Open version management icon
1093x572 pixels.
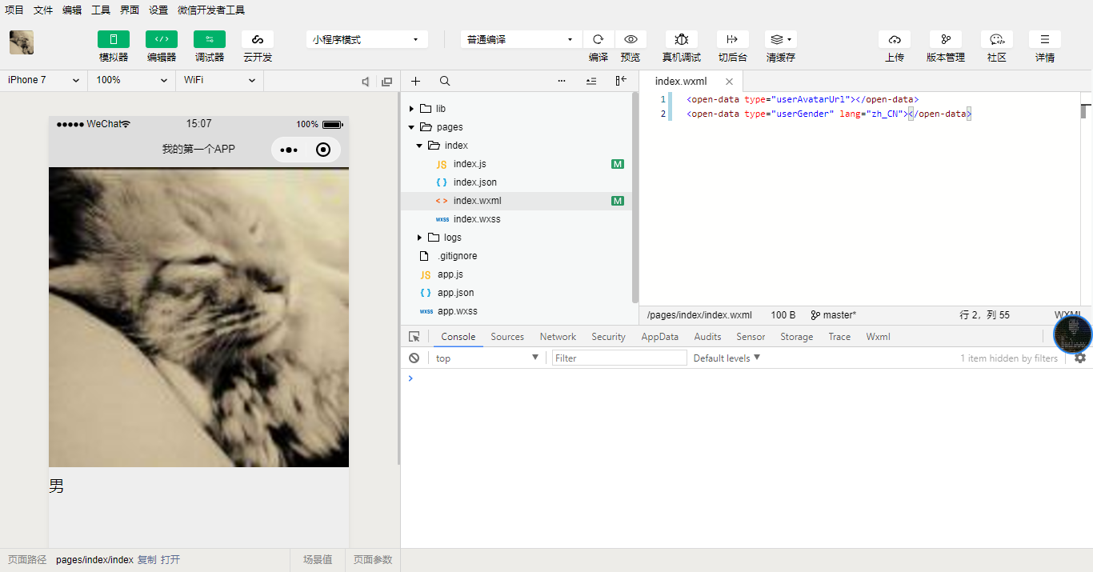945,39
